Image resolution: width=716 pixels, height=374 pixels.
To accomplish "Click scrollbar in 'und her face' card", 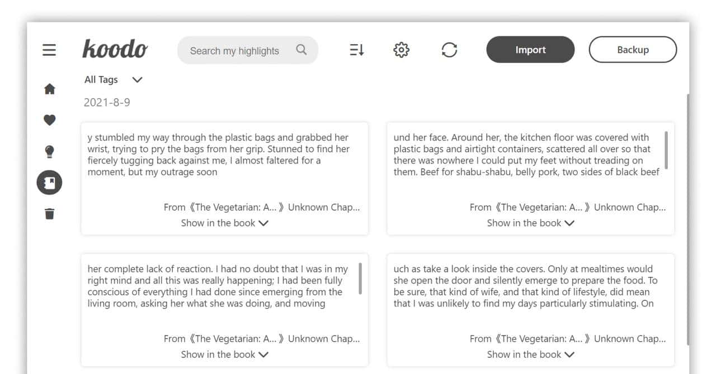I will [666, 150].
